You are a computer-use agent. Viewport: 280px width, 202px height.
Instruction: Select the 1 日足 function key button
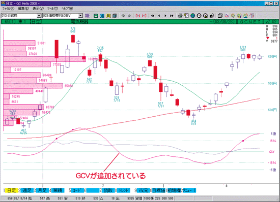[10, 190]
